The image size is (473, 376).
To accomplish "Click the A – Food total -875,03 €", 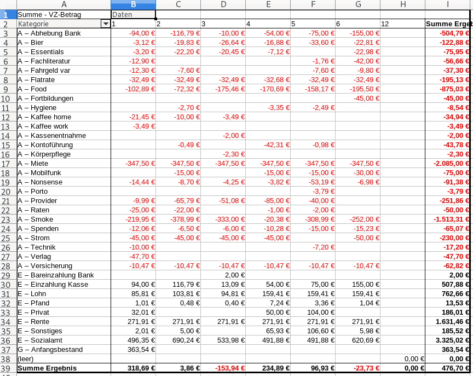I will [447, 89].
